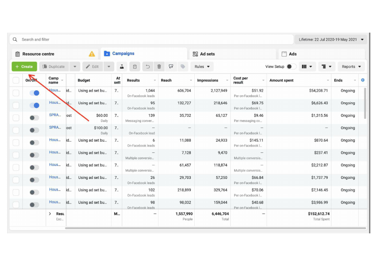The height and width of the screenshot is (266, 377).
Task: Click the total spent value $152,612.74
Action: click(319, 214)
